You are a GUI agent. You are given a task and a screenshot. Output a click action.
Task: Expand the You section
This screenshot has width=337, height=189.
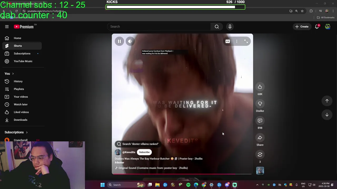click(9, 73)
